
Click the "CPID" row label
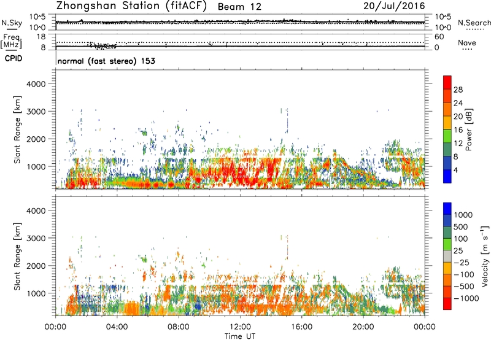pyautogui.click(x=14, y=58)
